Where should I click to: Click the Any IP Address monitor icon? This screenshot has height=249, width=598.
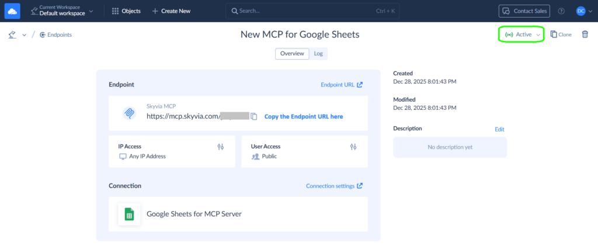(123, 156)
